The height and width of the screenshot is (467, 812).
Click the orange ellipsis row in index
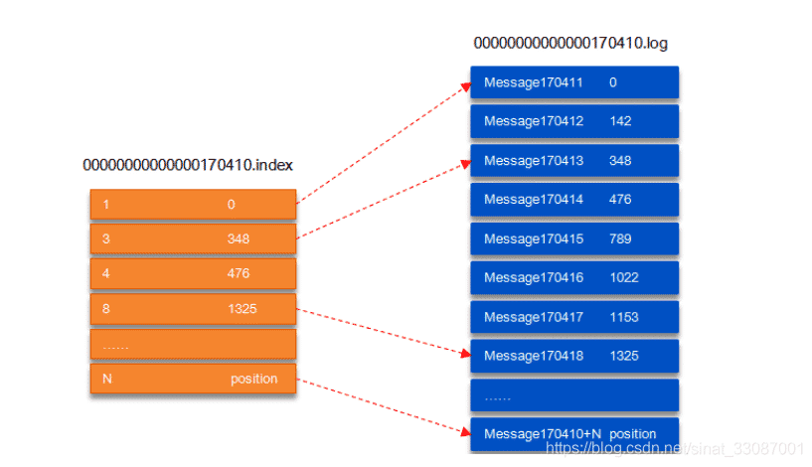(x=193, y=344)
